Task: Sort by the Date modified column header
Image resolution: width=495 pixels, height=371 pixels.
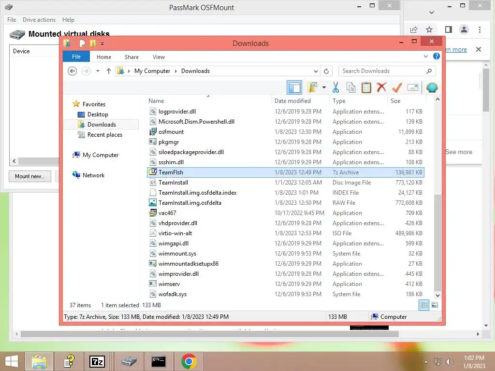Action: (x=300, y=100)
